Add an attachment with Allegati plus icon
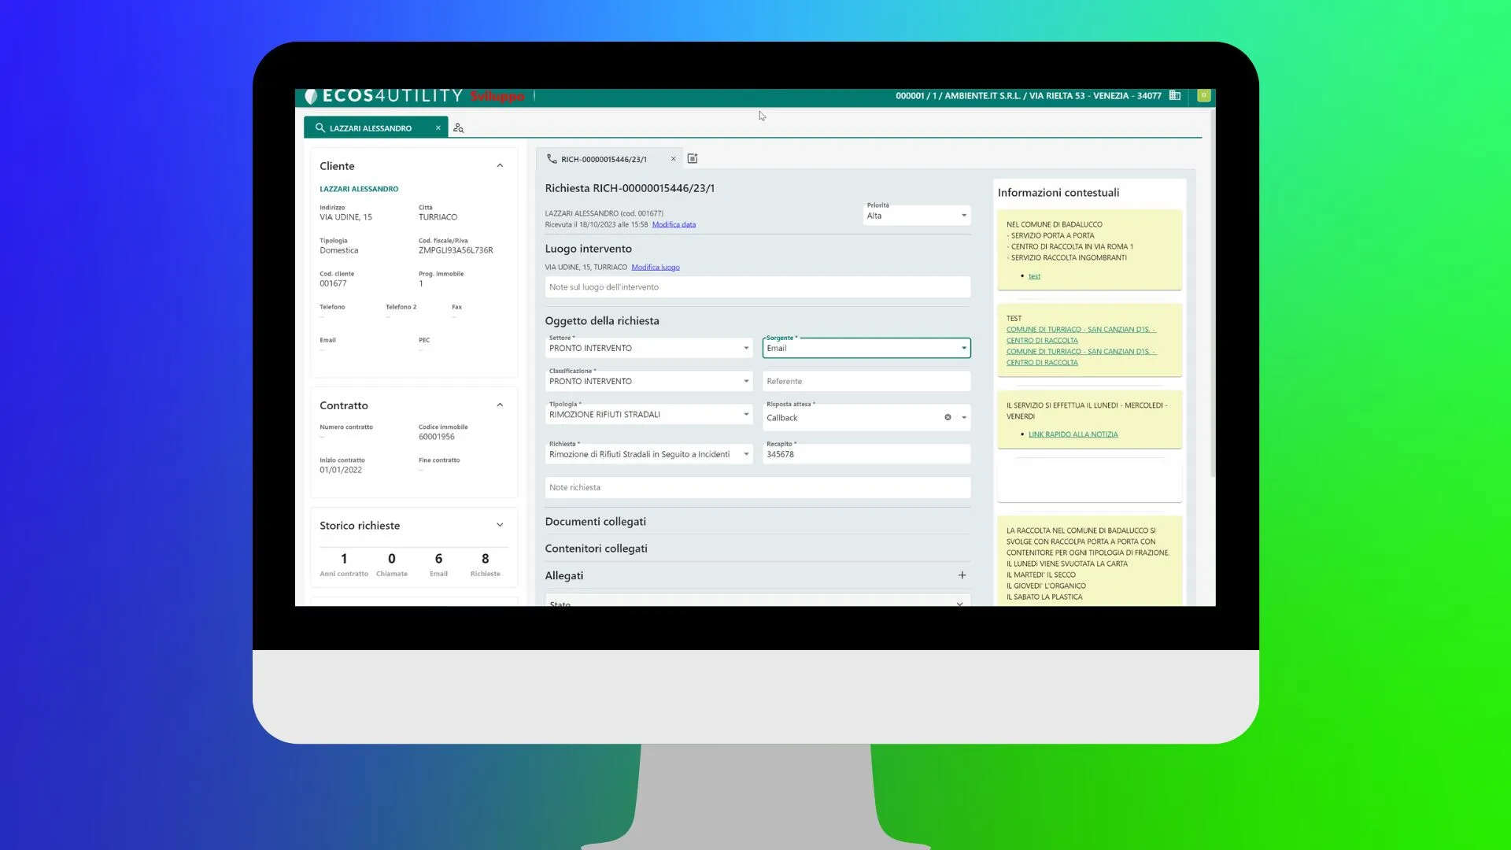 tap(962, 575)
